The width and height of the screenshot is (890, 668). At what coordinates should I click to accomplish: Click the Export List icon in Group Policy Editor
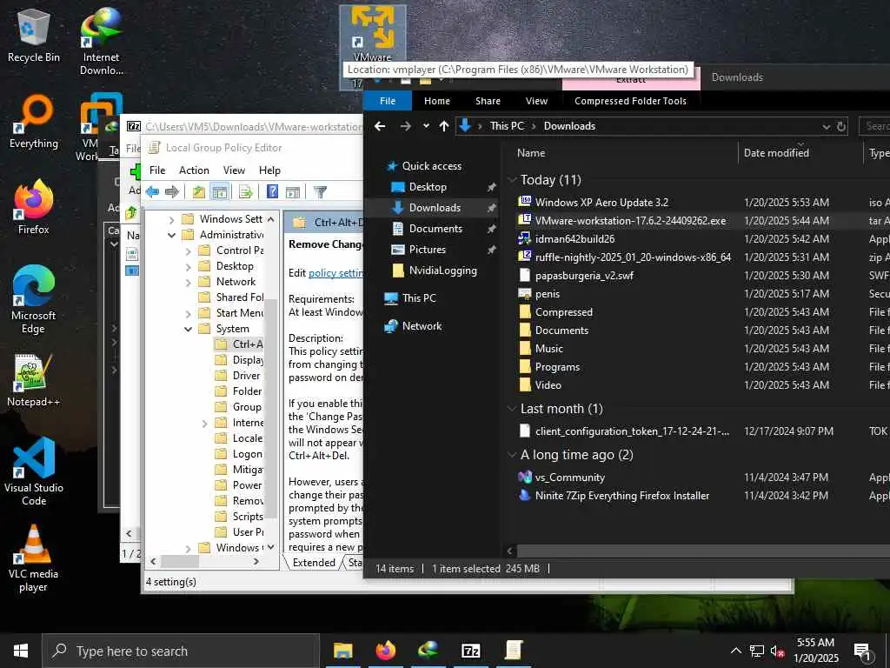tap(246, 192)
